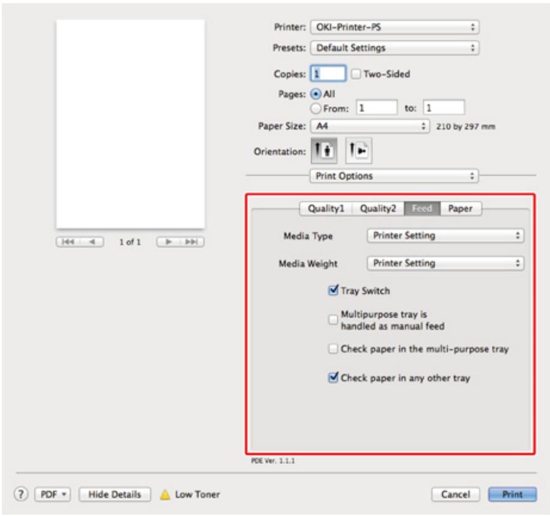Image resolution: width=550 pixels, height=516 pixels.
Task: Select landscape orientation icon
Action: 358,151
